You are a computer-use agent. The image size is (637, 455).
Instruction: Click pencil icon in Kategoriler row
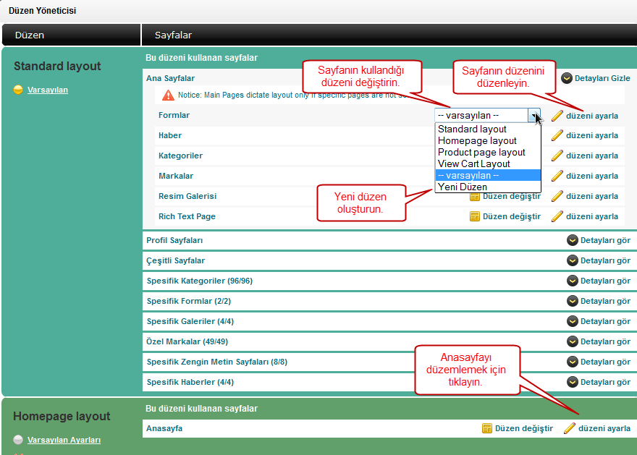(557, 156)
